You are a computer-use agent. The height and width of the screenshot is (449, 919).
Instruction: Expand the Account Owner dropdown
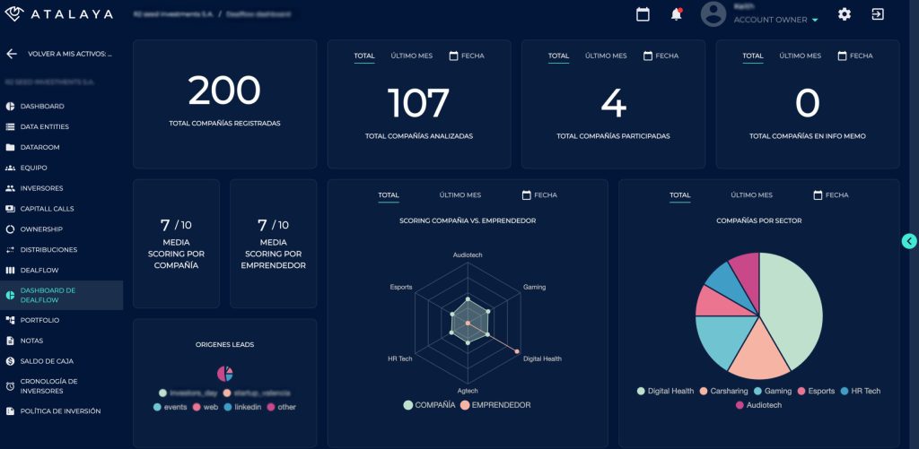point(815,20)
